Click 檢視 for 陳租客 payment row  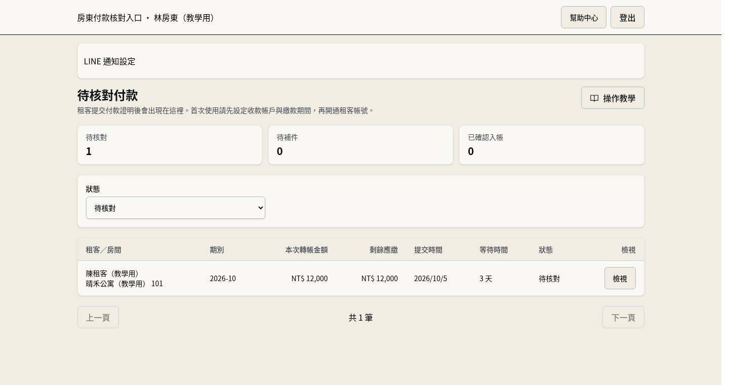[620, 278]
